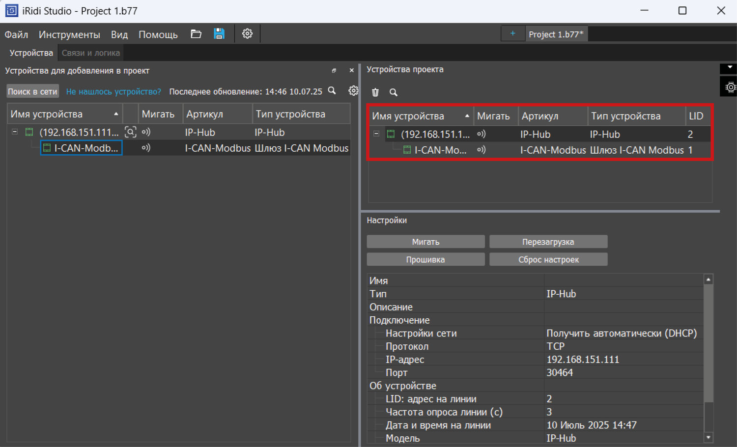The image size is (737, 447).
Task: Collapse IP-Hub tree node in left panel
Action: click(15, 132)
